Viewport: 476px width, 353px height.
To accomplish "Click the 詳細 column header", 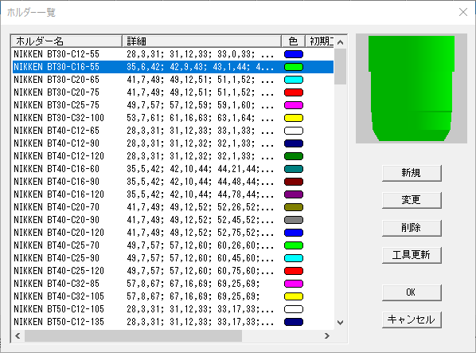I will coord(202,41).
